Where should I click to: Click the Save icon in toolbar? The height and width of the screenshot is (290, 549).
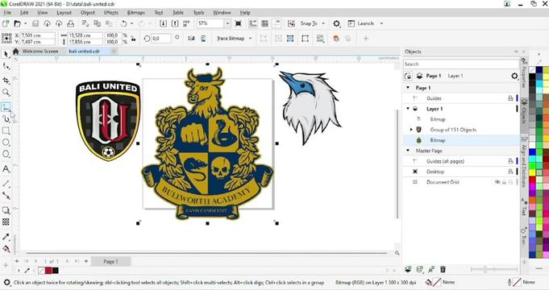(x=35, y=23)
